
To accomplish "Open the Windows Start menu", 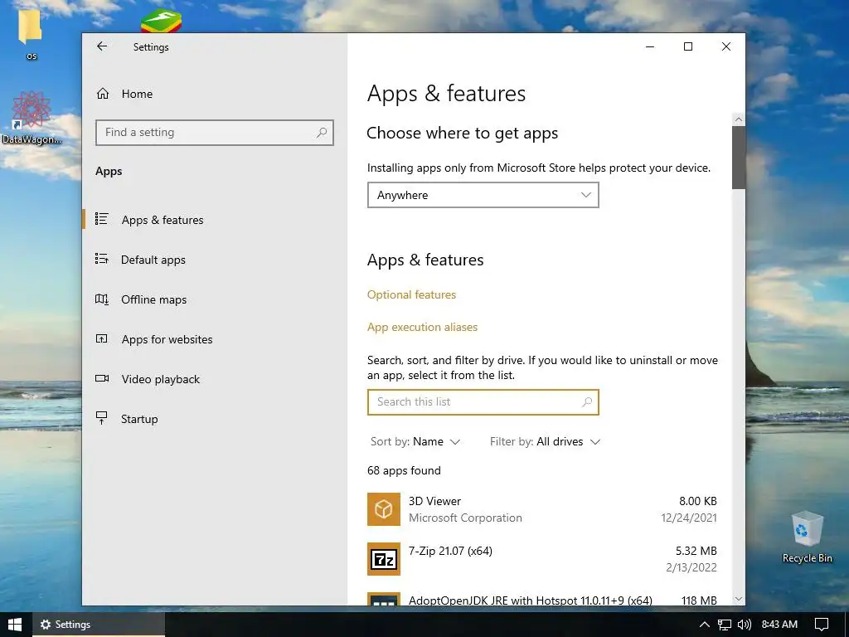I will pyautogui.click(x=15, y=625).
